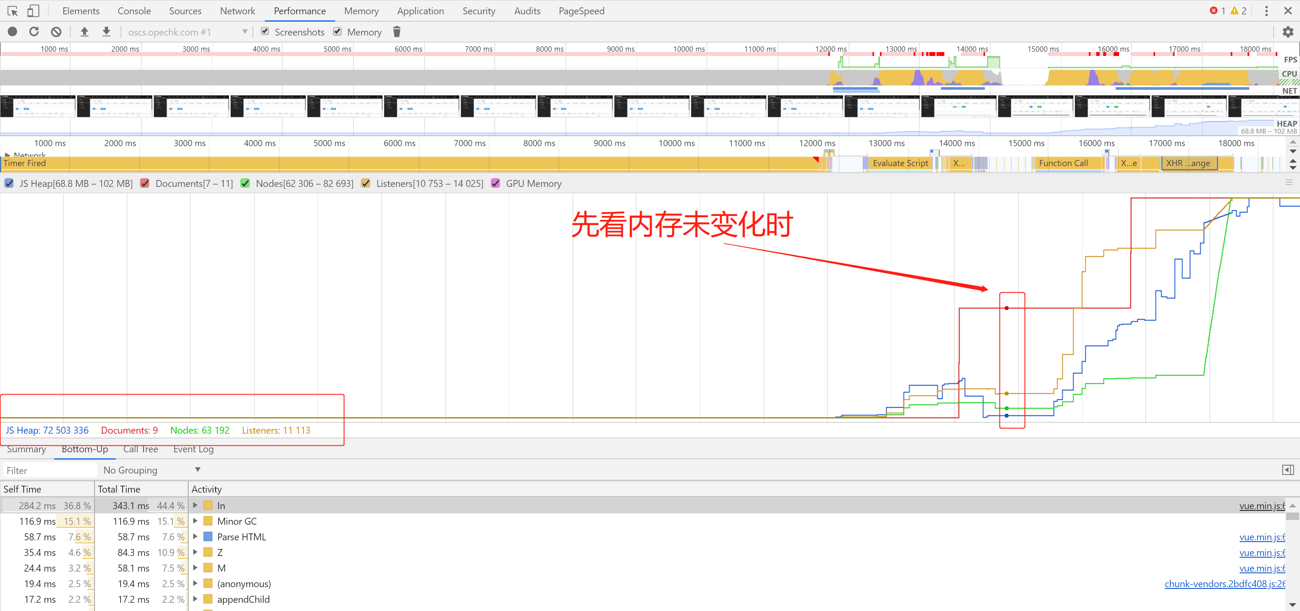Click the Filter input field
Image resolution: width=1300 pixels, height=611 pixels.
[49, 470]
